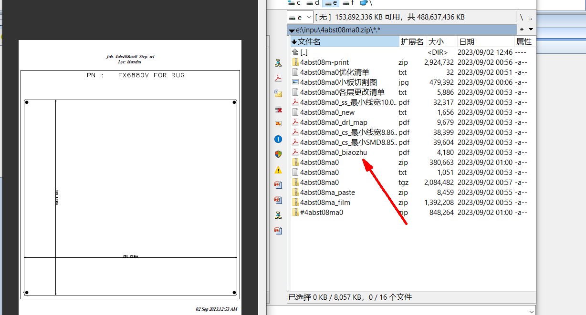Sort by 属性 column header
The image size is (586, 315).
click(524, 42)
